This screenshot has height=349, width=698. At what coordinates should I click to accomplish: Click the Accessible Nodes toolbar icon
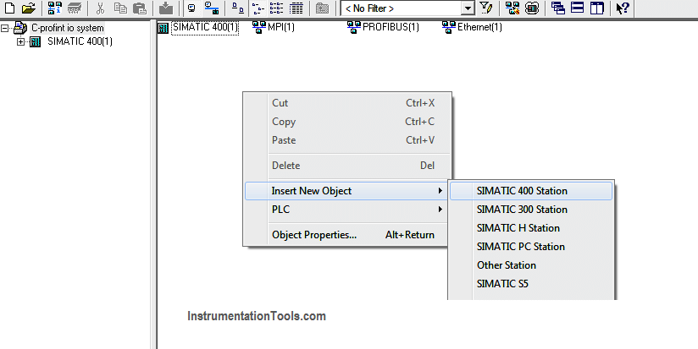54,8
